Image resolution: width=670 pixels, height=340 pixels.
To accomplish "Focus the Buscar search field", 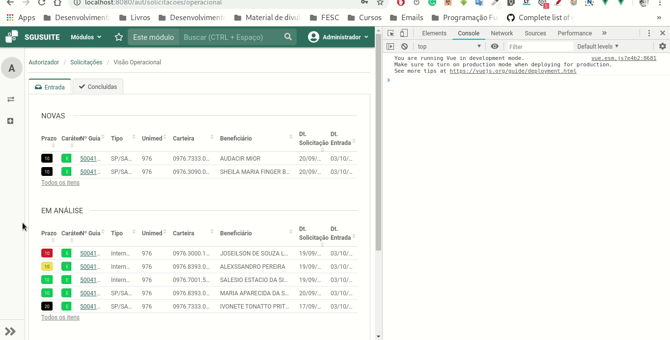I will click(x=230, y=37).
